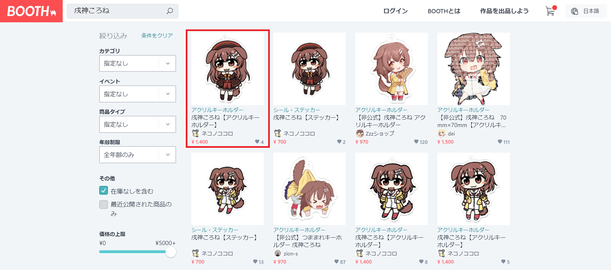Screen dimensions: 611x270
Task: Click the zion-s shop avatar icon
Action: pyautogui.click(x=278, y=253)
